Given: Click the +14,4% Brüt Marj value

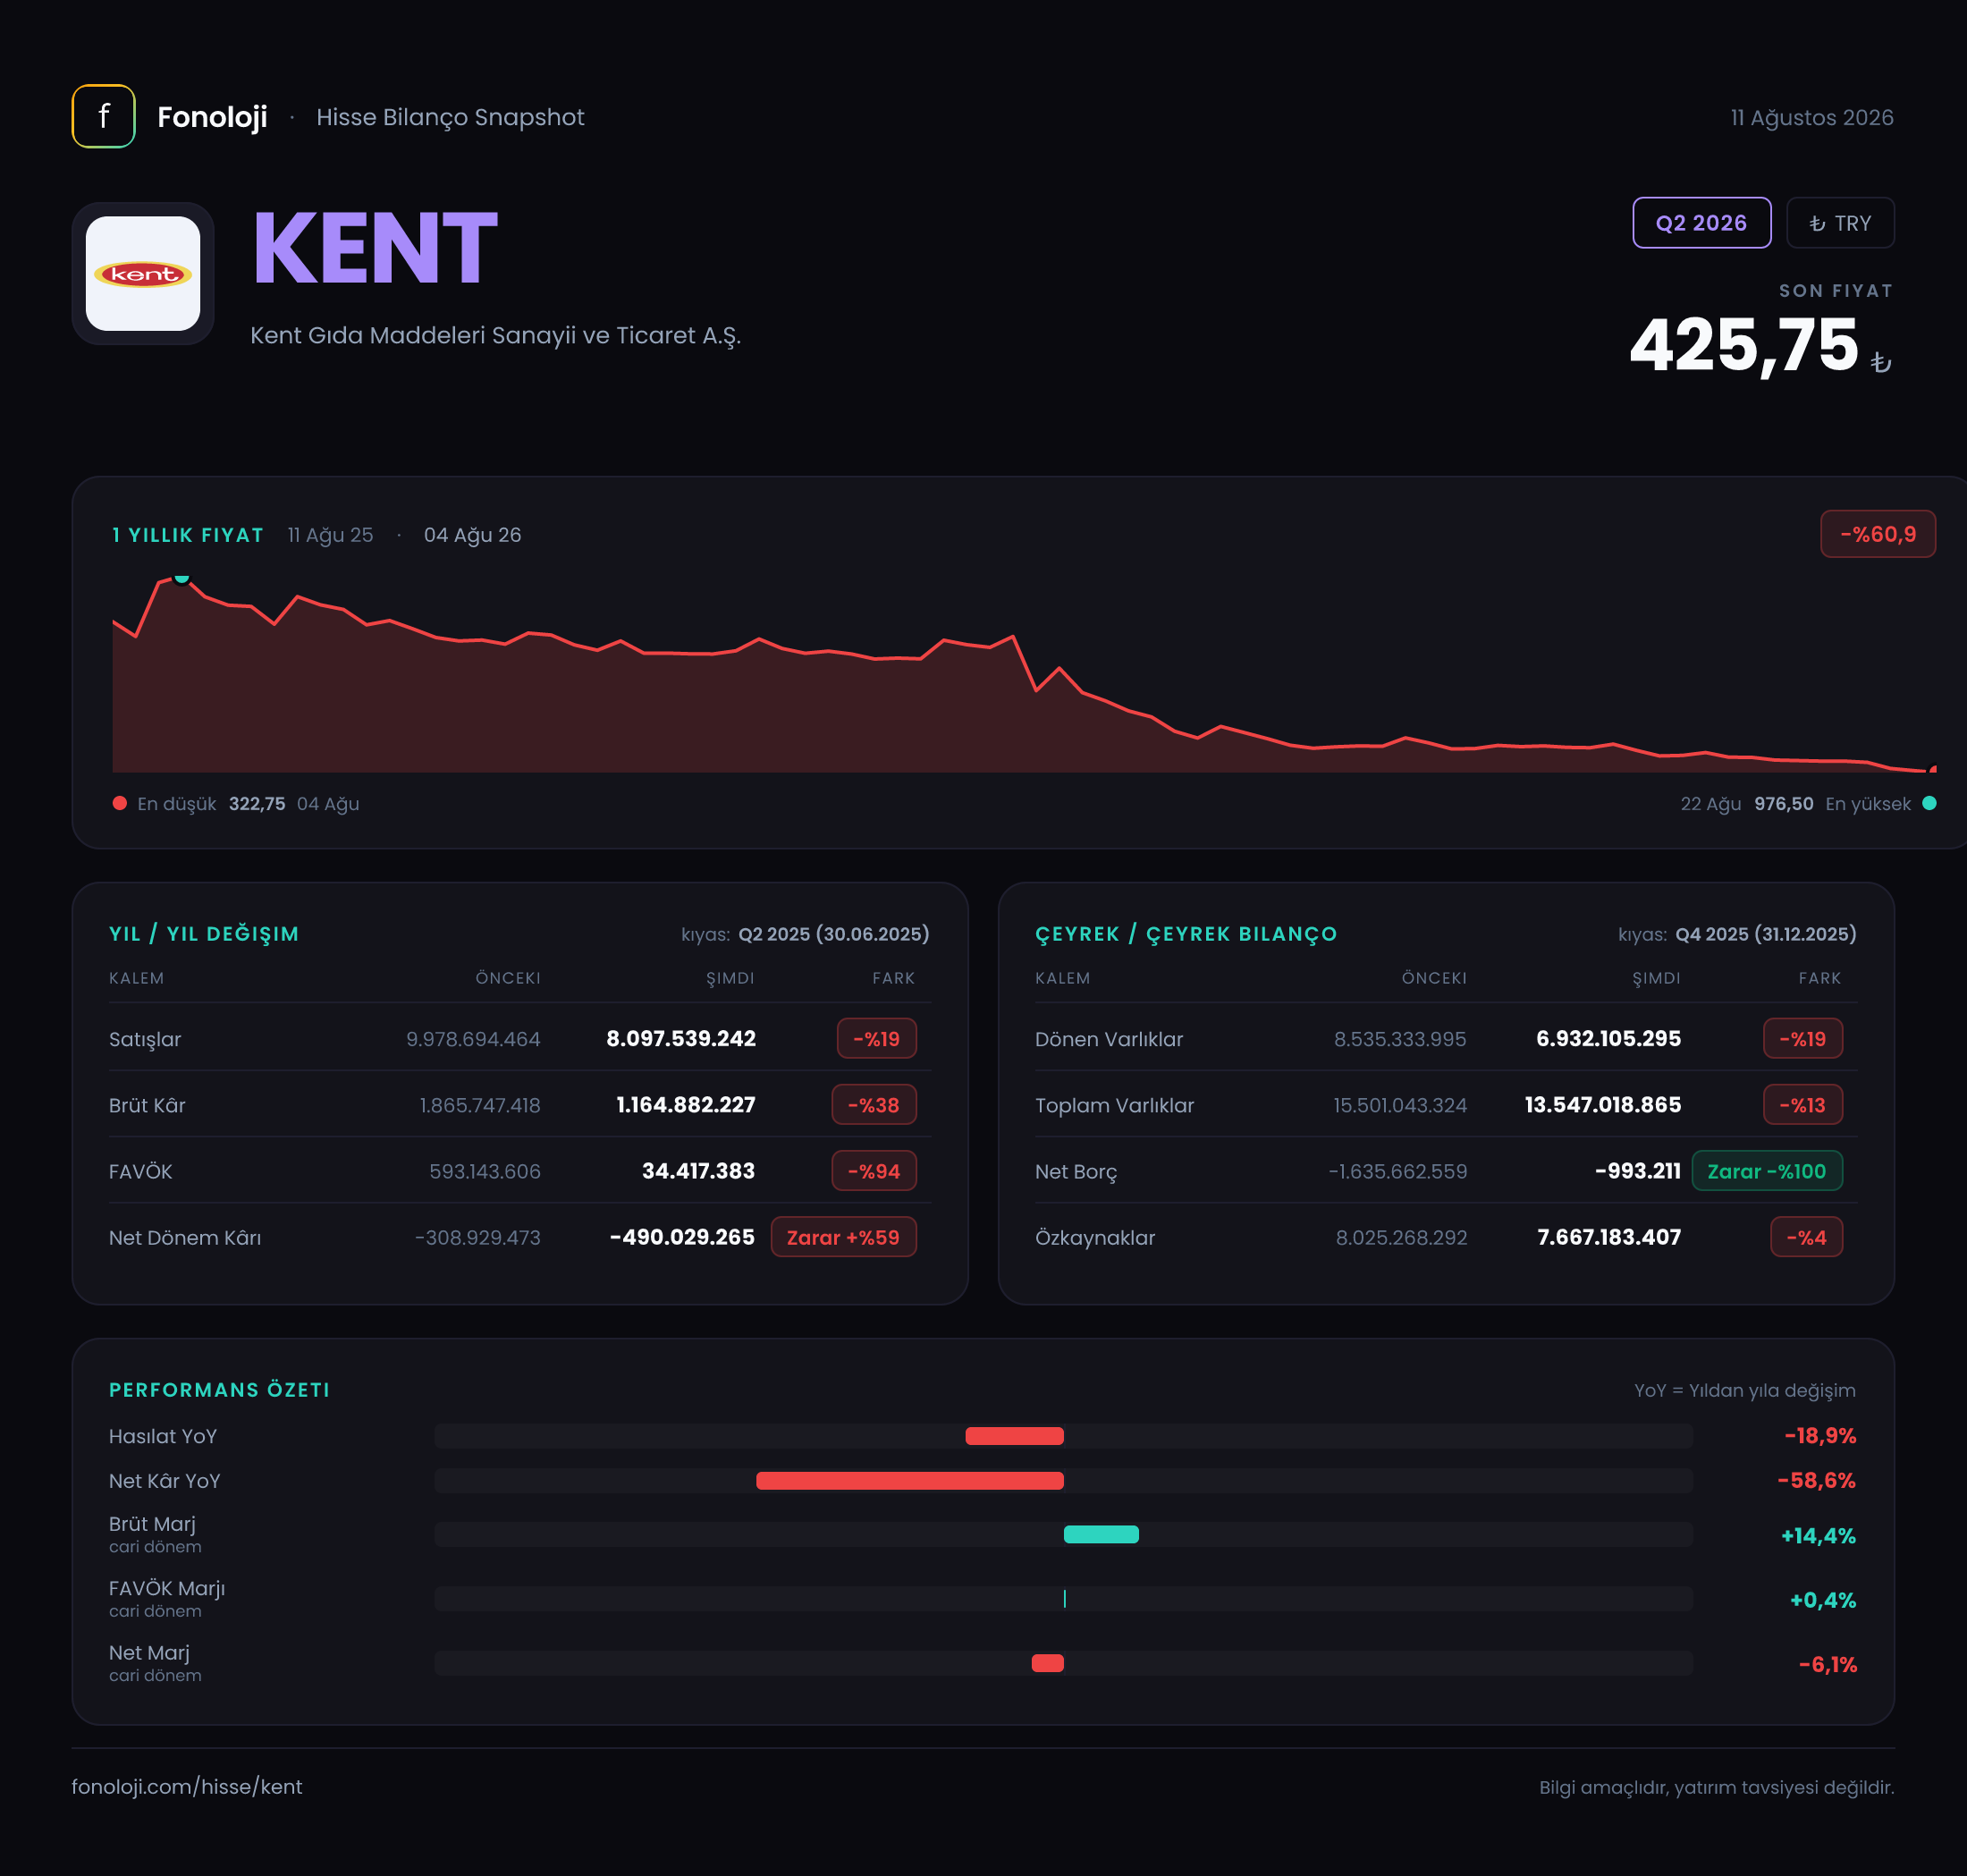Looking at the screenshot, I should point(1818,1535).
